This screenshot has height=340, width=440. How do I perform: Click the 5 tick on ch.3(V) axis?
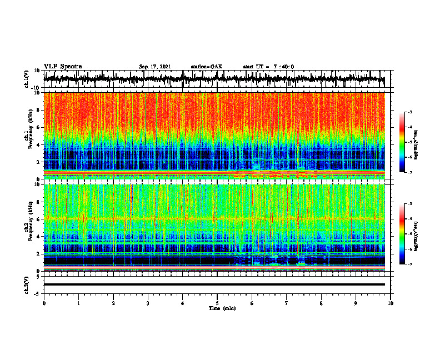[x=38, y=277]
